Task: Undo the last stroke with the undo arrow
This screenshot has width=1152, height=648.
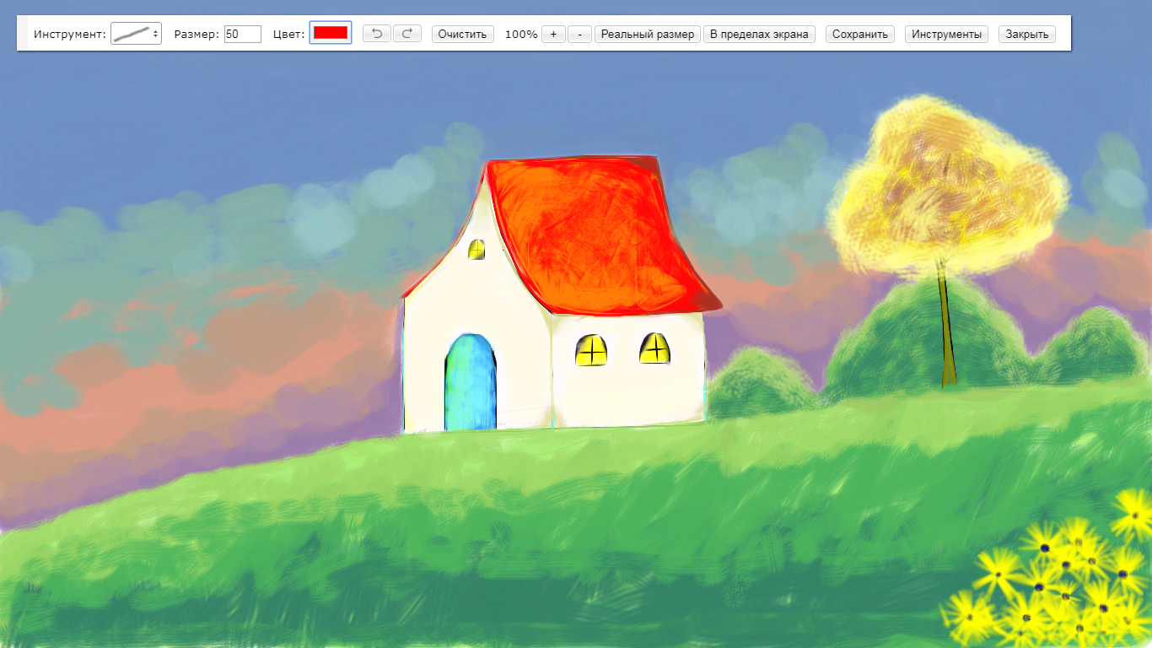Action: [x=377, y=34]
